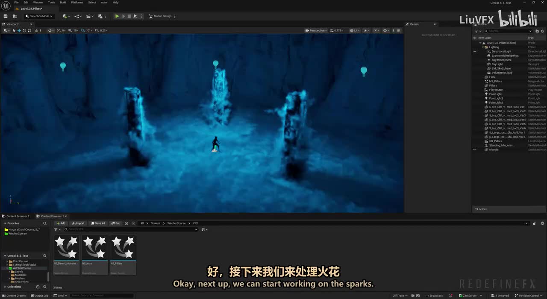Open the Lit view mode dropdown
This screenshot has height=299, width=547.
coord(354,30)
